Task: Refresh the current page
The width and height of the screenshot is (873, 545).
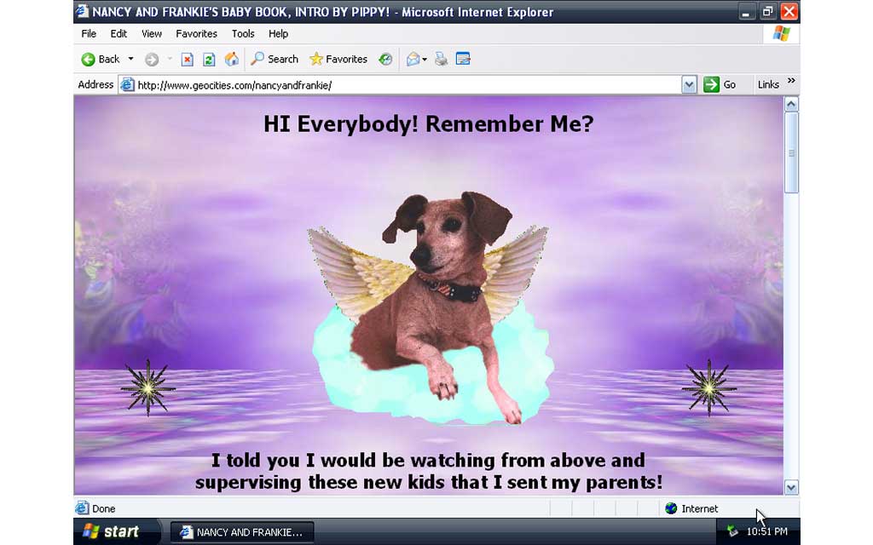Action: (x=209, y=60)
